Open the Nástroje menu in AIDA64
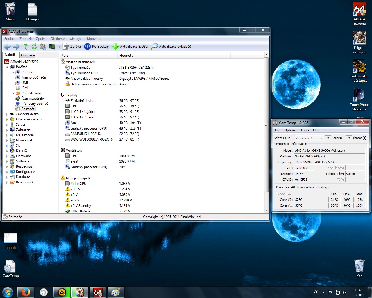The image size is (372, 298). (75, 39)
